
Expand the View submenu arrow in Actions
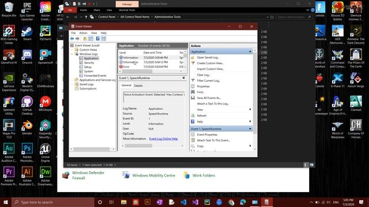(x=250, y=110)
